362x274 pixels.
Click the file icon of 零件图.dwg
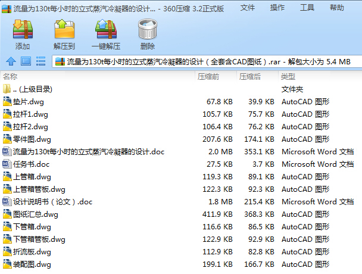pyautogui.click(x=7, y=139)
